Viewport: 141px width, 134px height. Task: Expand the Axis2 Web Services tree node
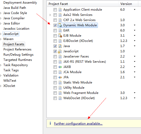point(50,15)
